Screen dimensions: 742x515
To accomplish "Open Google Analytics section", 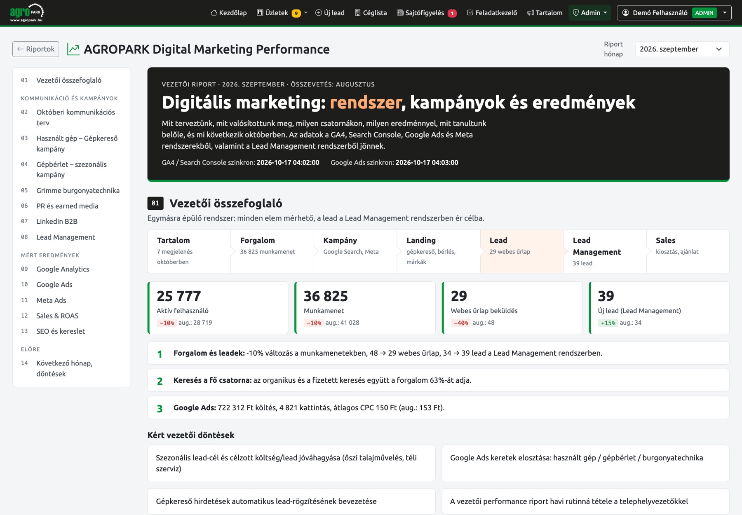I will (72, 269).
